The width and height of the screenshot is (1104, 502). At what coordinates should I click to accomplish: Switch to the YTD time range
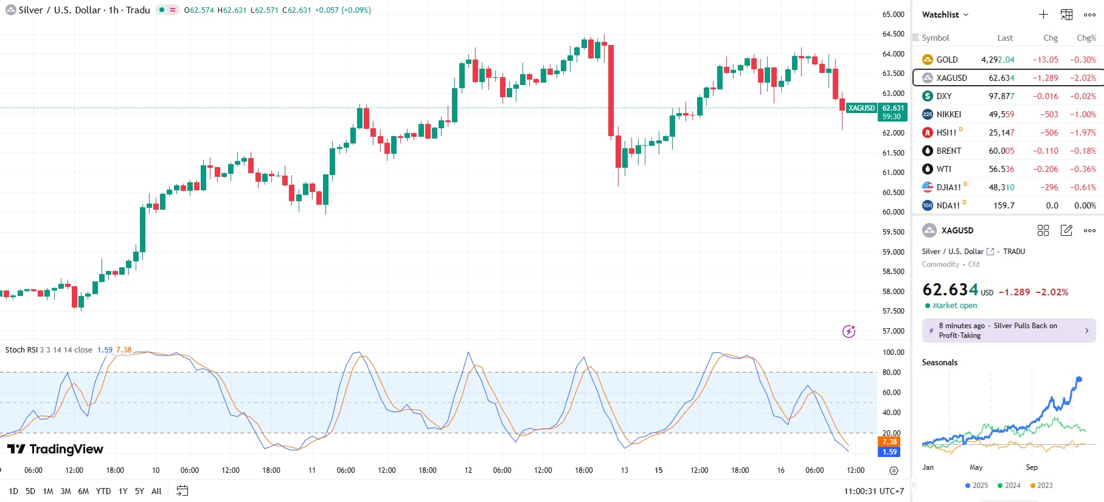[103, 491]
